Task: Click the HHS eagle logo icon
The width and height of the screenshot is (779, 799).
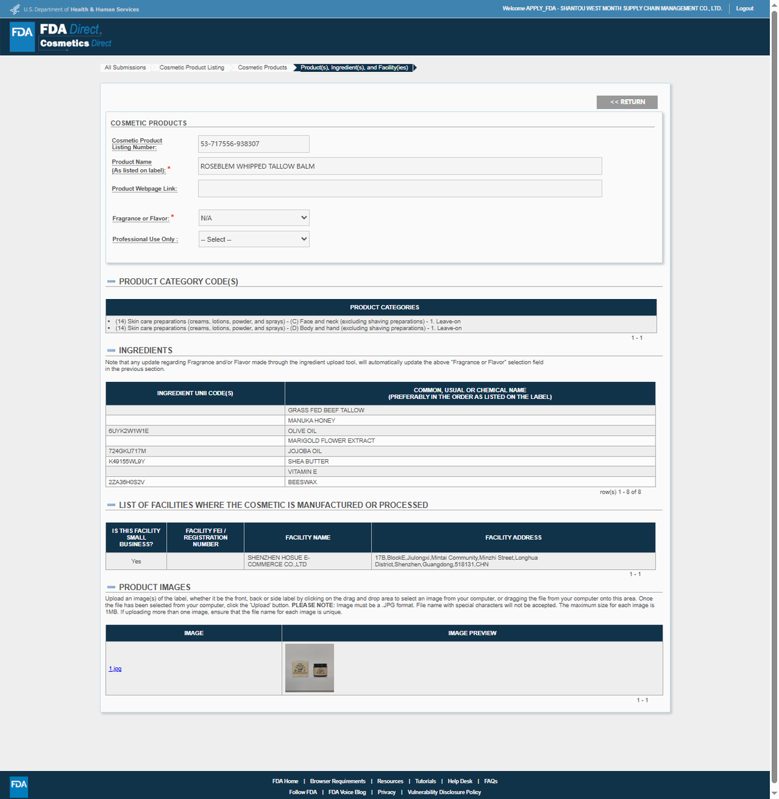Action: click(15, 9)
